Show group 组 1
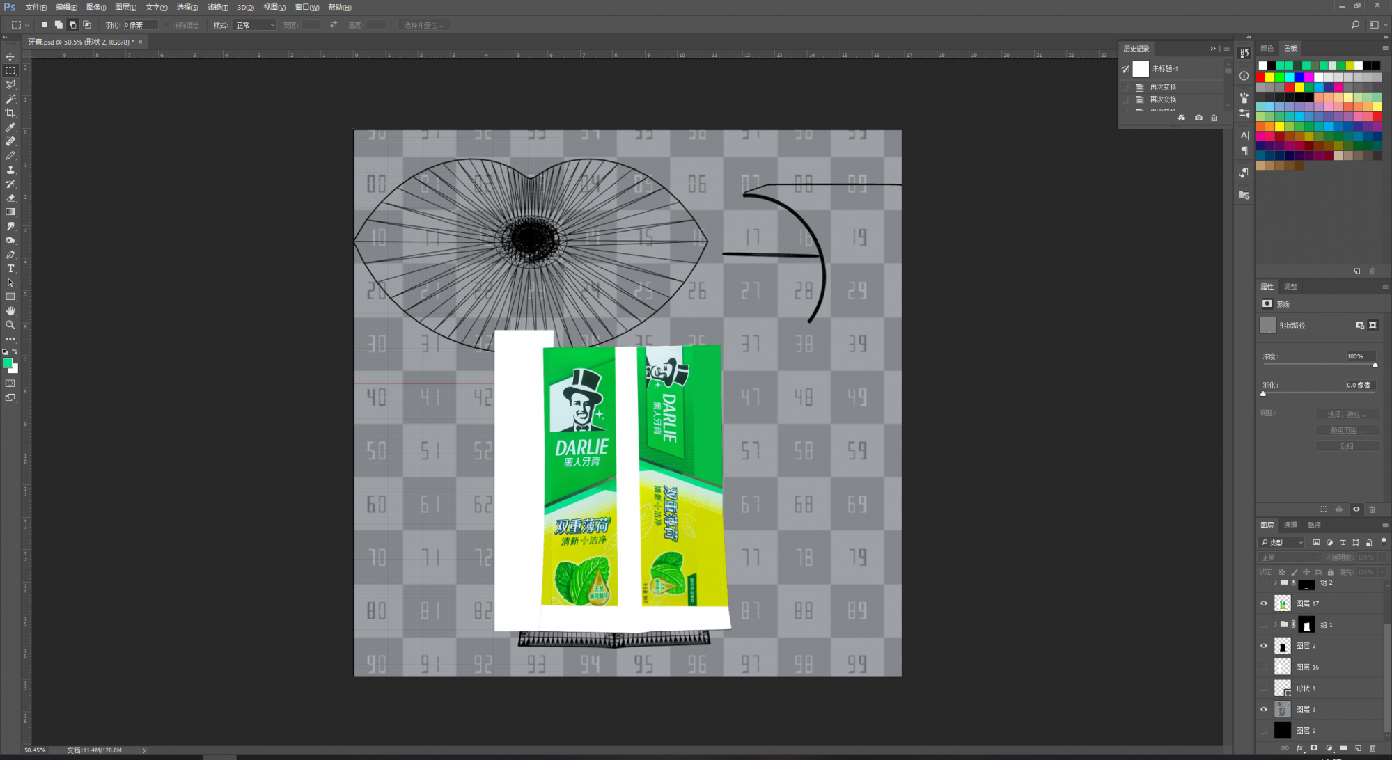 point(1264,624)
